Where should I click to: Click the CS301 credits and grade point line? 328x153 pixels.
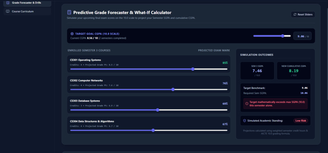pos(94,65)
